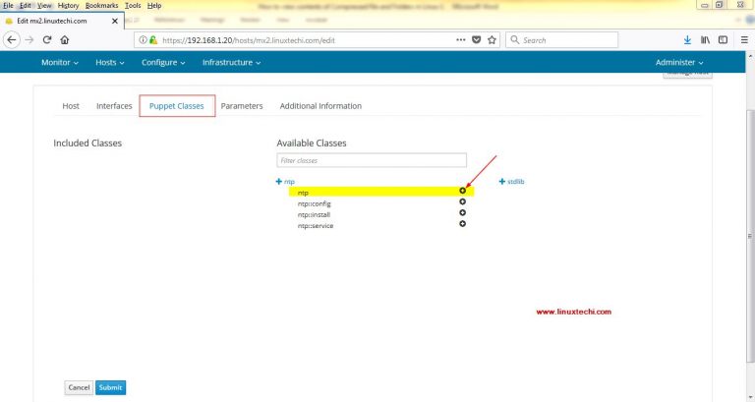755x402 pixels.
Task: Open the Help menu
Action: (x=154, y=5)
